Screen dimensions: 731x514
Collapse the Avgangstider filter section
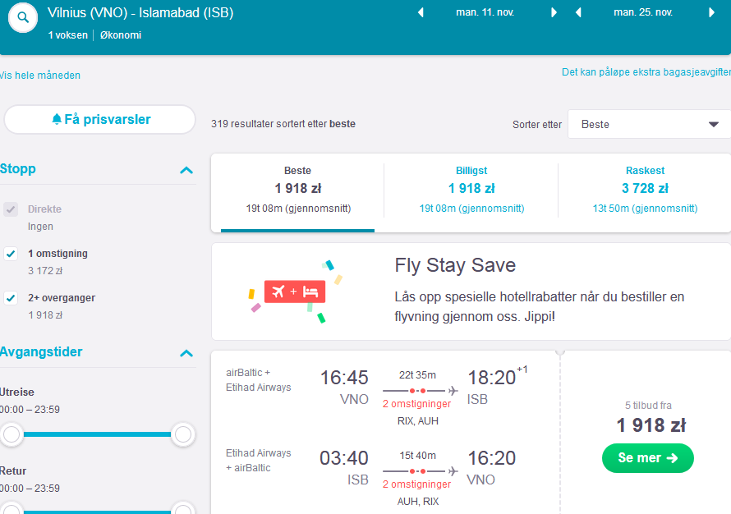[186, 353]
